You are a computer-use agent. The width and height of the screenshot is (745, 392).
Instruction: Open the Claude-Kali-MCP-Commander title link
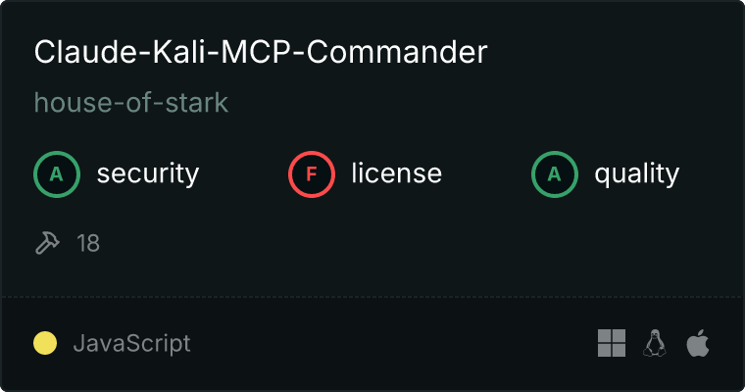click(x=261, y=52)
